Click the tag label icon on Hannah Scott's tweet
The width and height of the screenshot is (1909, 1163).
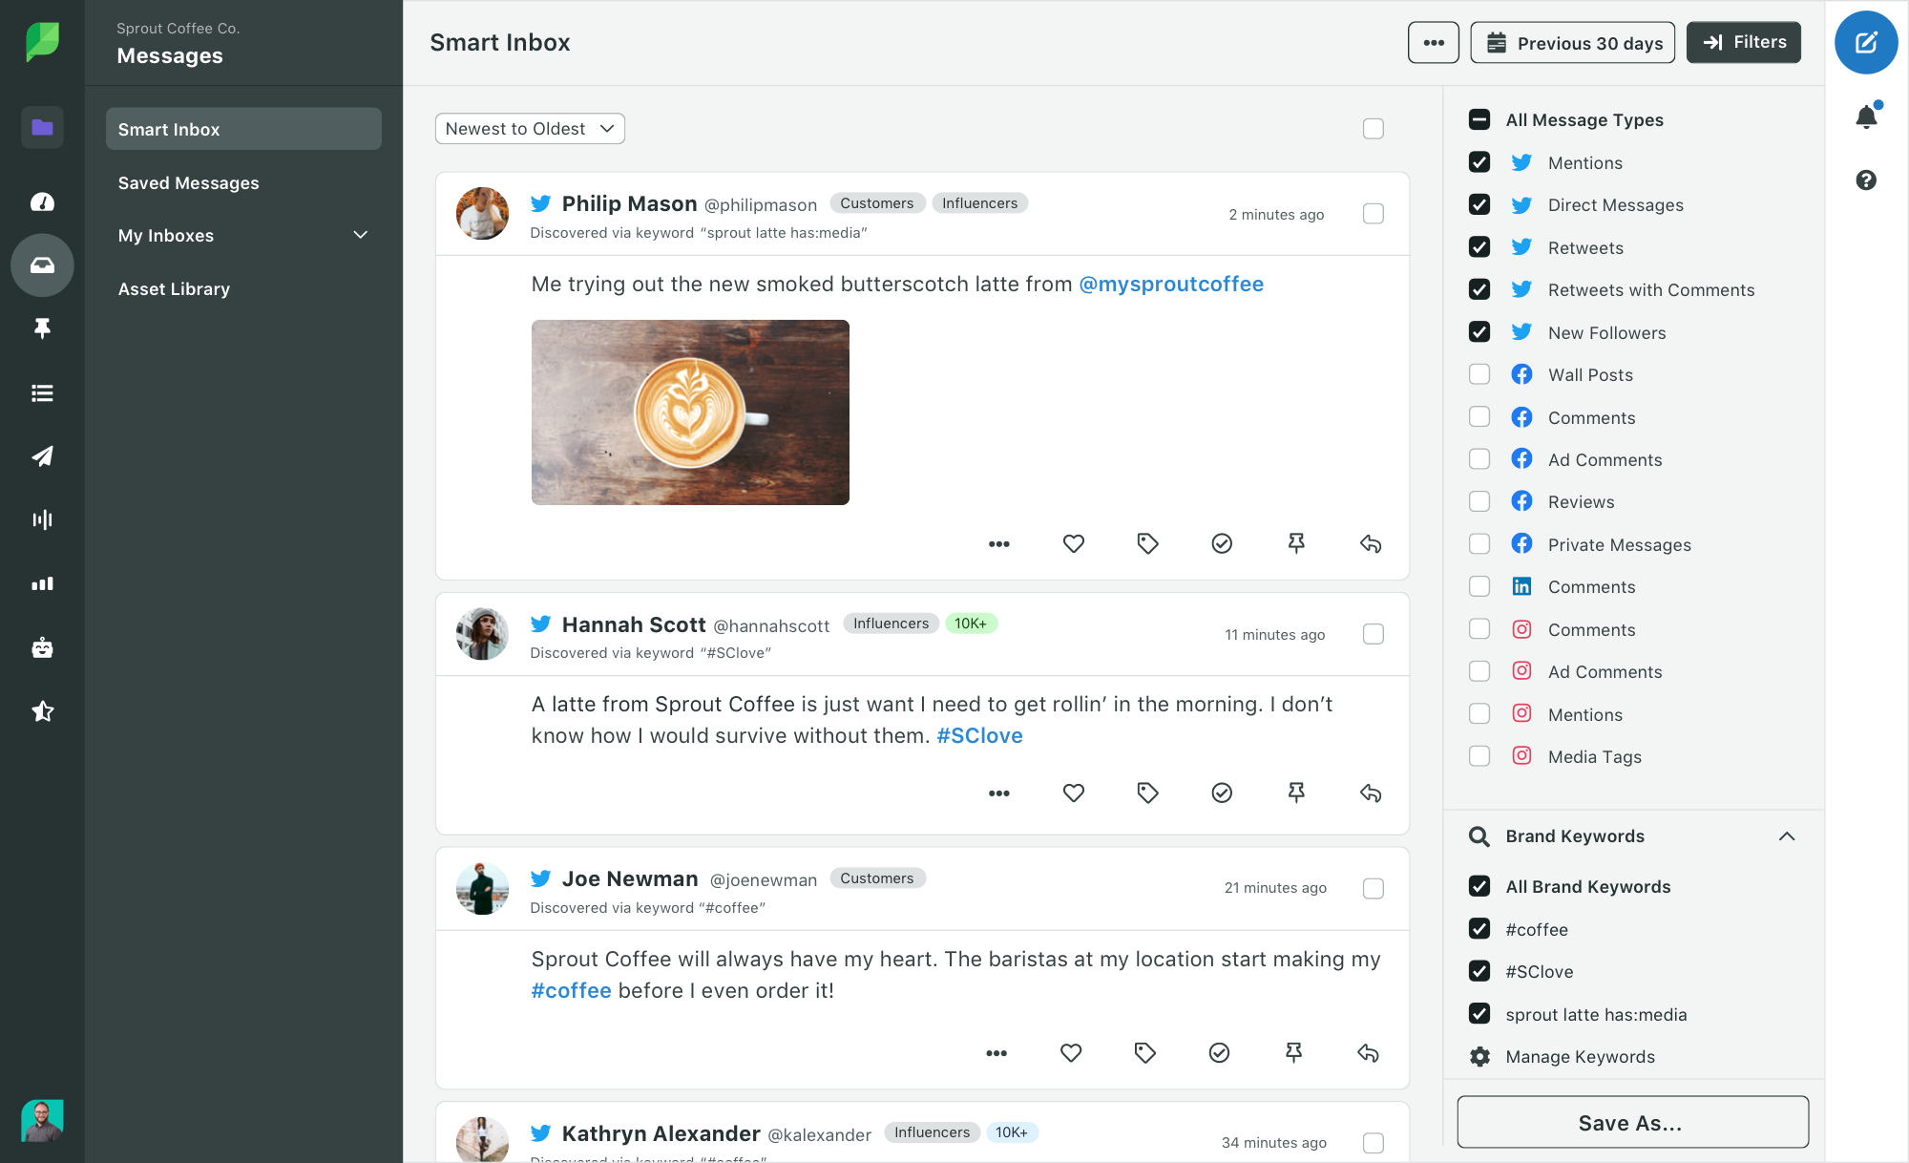point(1145,793)
